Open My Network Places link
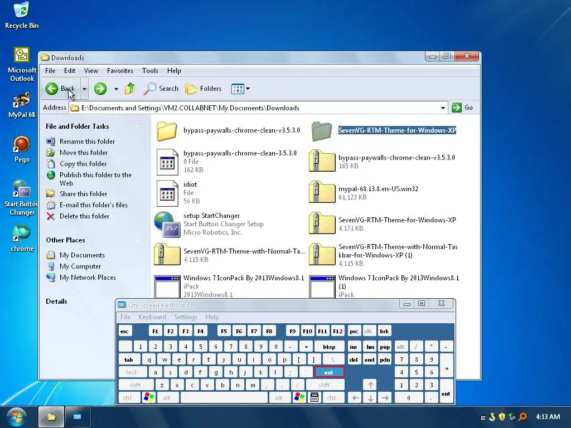Viewport: 571px width, 428px height. [88, 278]
